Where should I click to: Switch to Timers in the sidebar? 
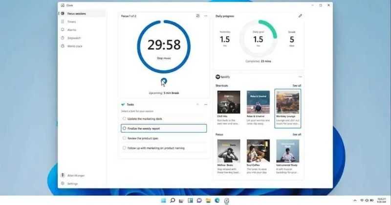click(82, 22)
